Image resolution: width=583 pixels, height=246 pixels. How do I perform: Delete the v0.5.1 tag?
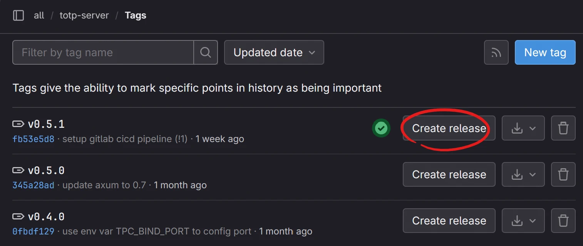point(563,128)
